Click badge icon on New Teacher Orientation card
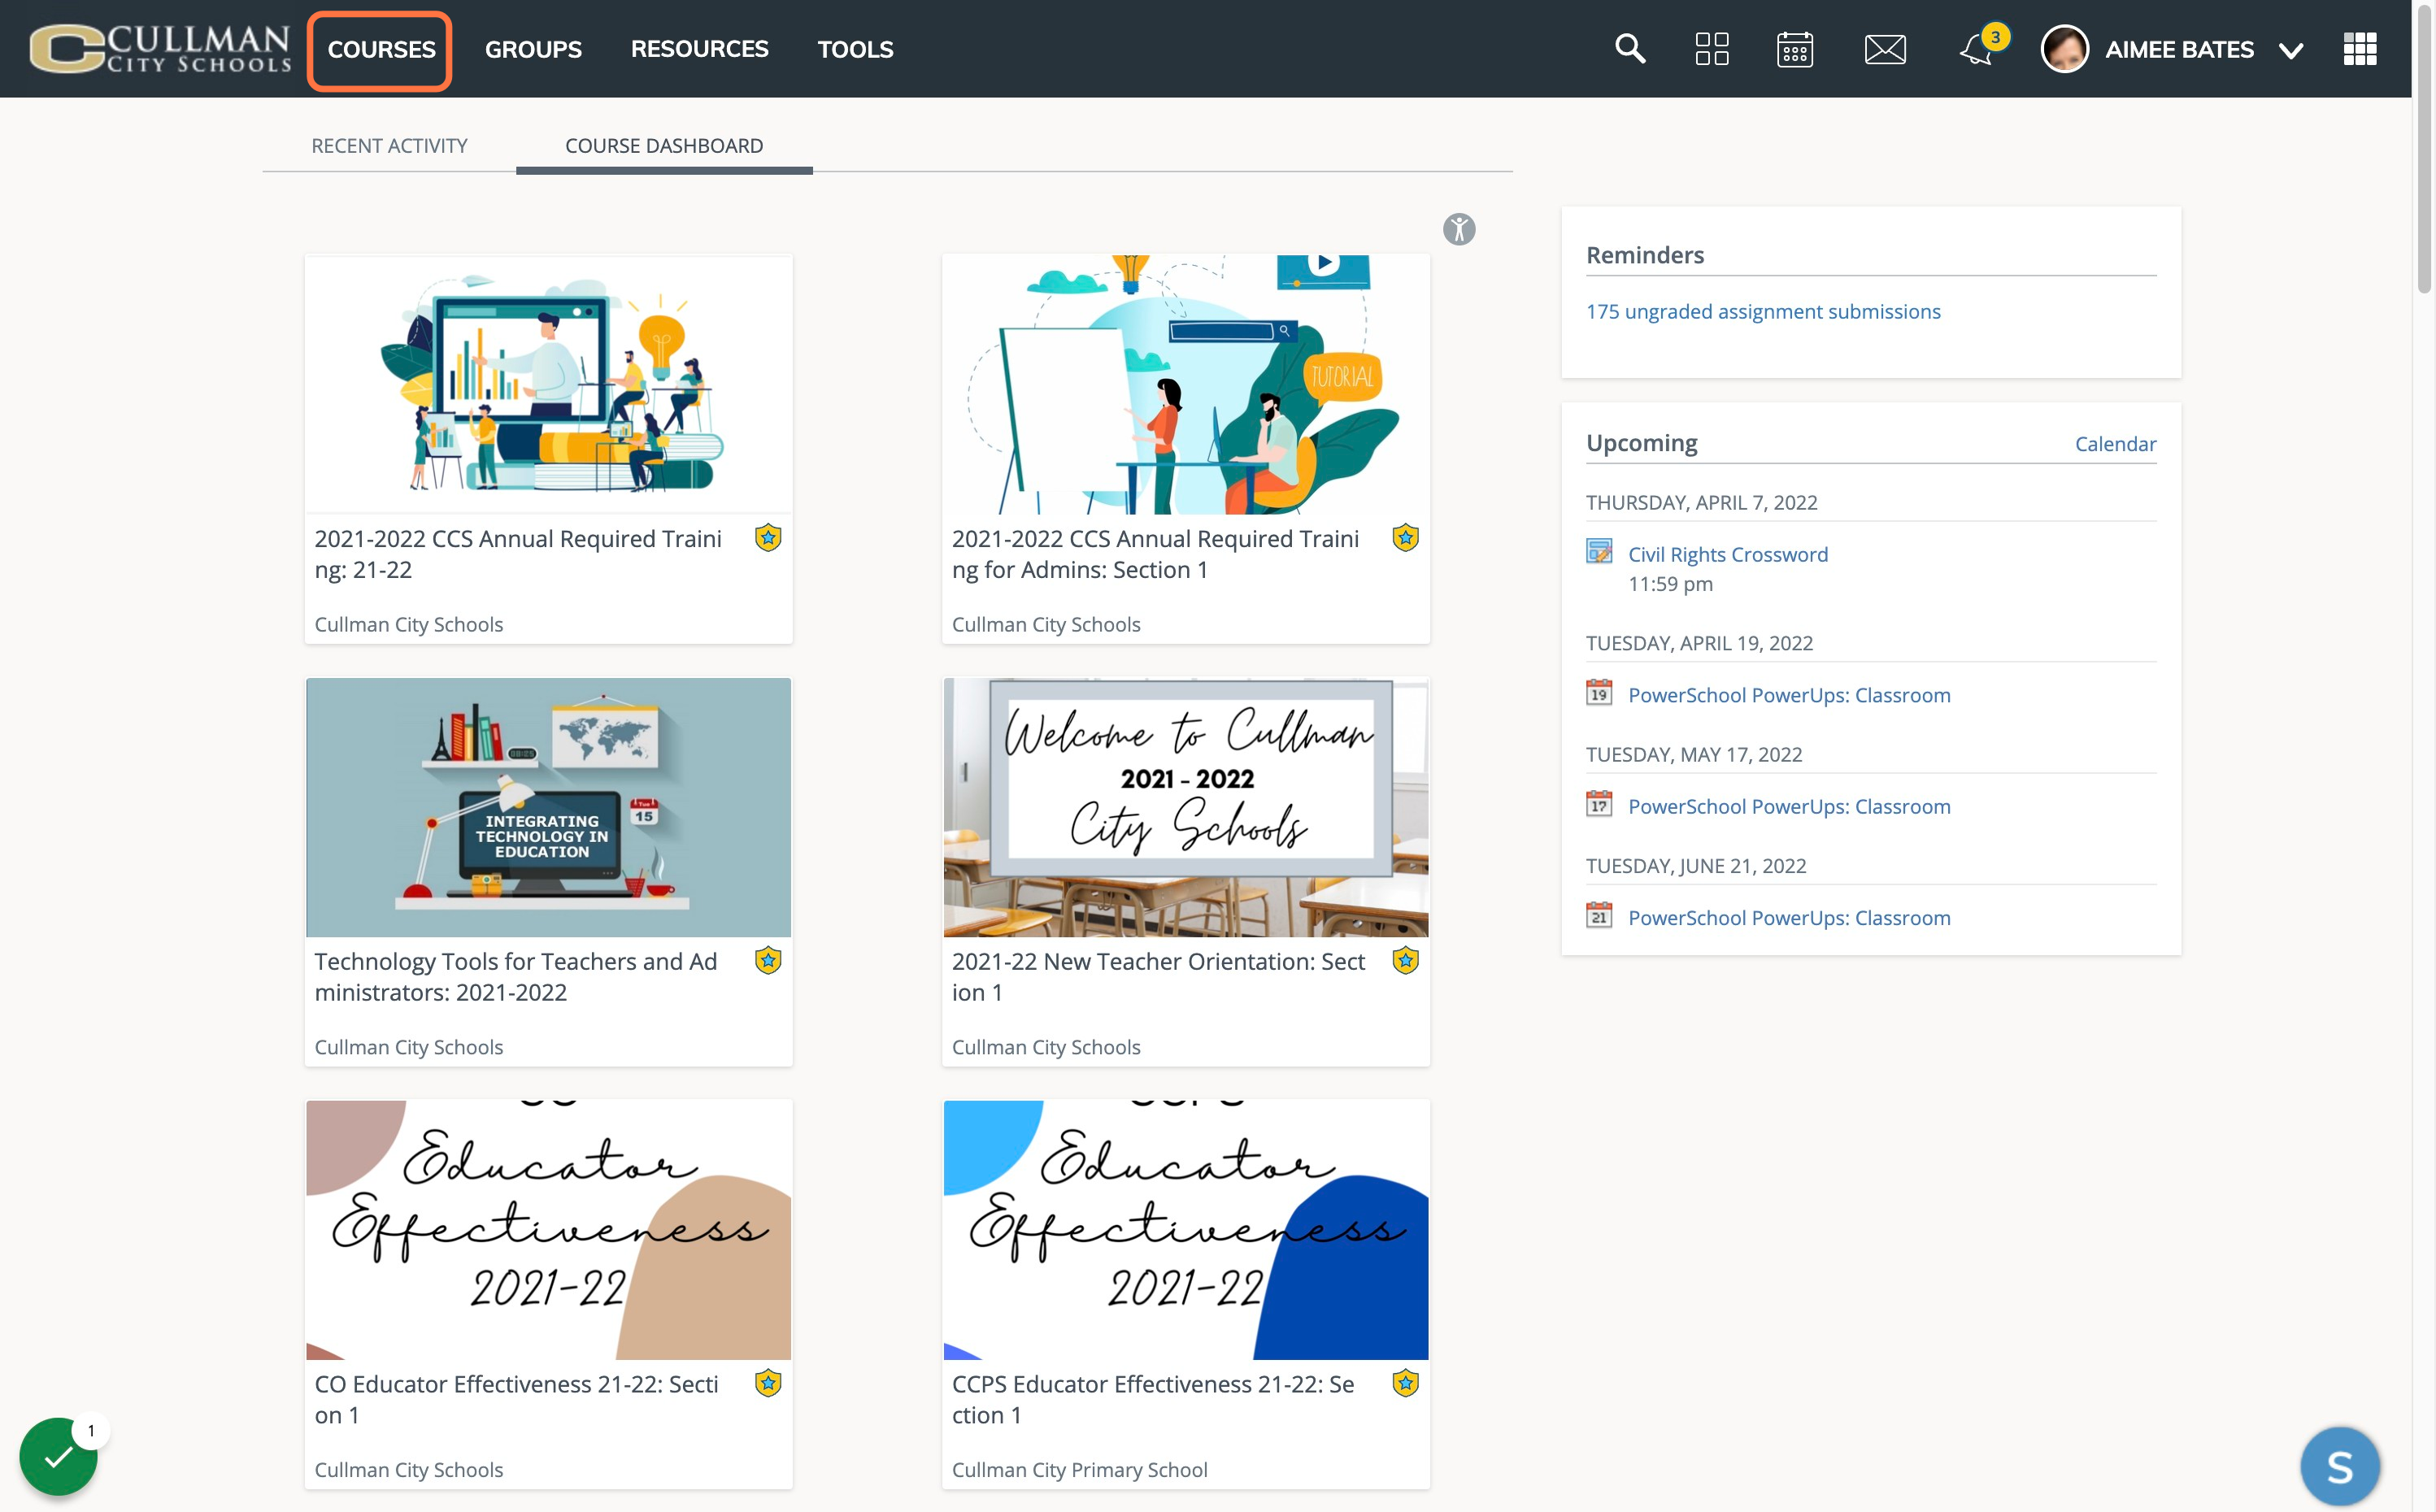2436x1512 pixels. click(x=1405, y=961)
